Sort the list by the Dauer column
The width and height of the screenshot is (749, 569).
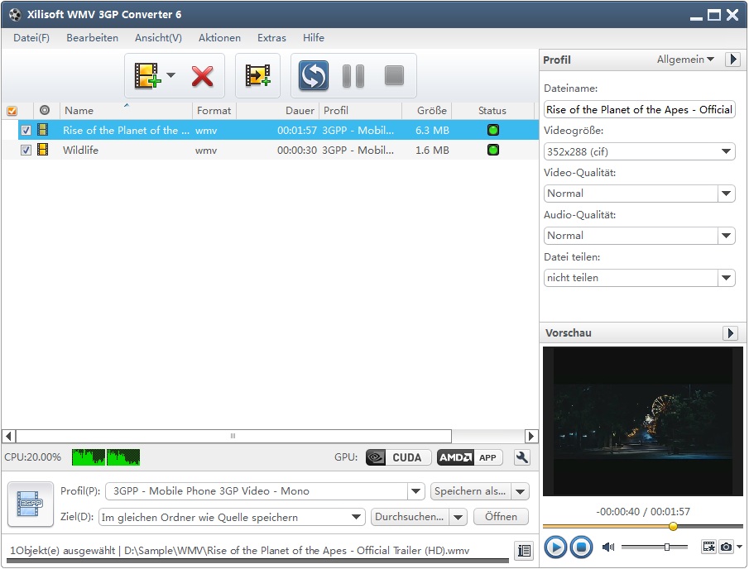point(277,111)
